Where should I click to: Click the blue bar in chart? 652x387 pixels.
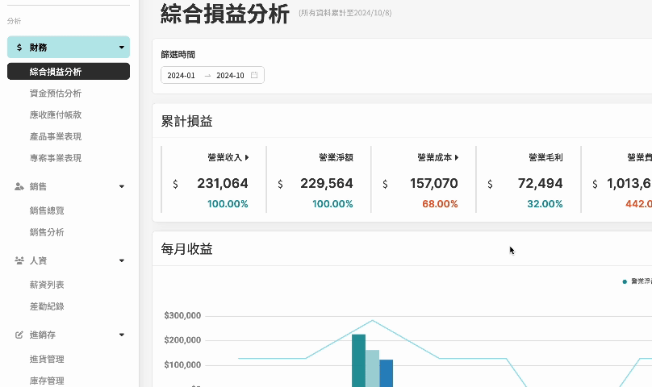387,373
